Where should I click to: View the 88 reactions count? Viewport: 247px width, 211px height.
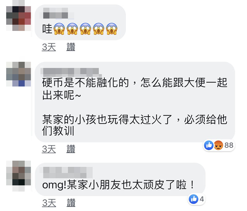pos(229,145)
